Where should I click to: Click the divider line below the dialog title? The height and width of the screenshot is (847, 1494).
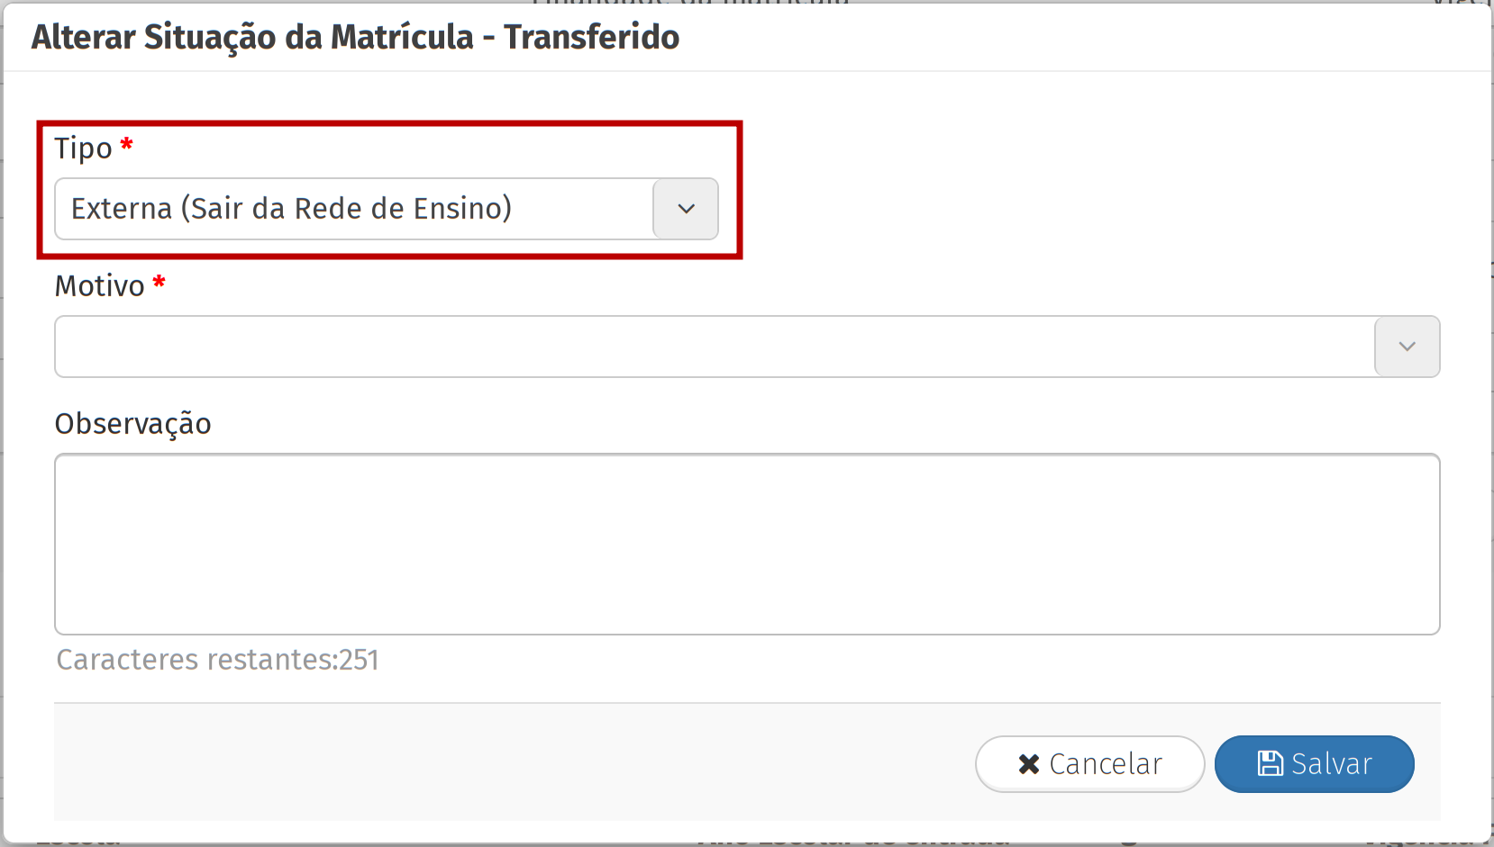[x=747, y=71]
